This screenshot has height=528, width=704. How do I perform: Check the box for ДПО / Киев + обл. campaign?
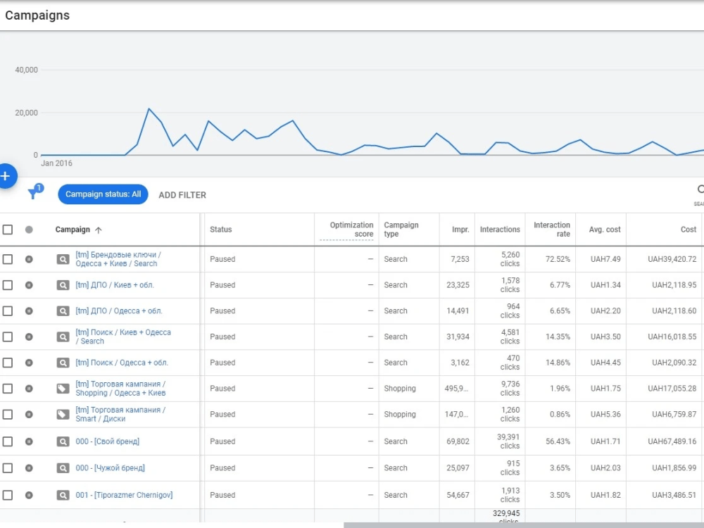click(8, 285)
